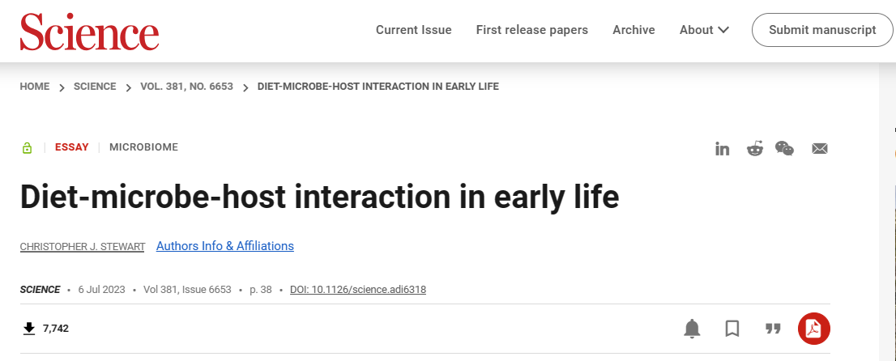896x361 pixels.
Task: Share article via WeChat icon
Action: click(x=784, y=148)
